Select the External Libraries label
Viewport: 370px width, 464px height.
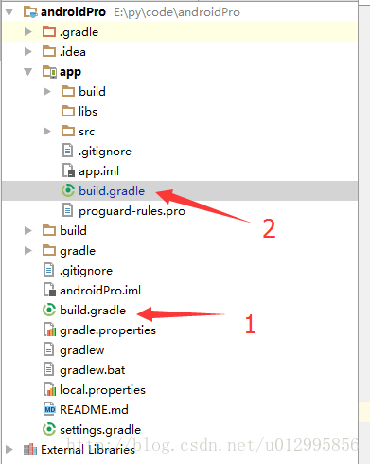[88, 450]
